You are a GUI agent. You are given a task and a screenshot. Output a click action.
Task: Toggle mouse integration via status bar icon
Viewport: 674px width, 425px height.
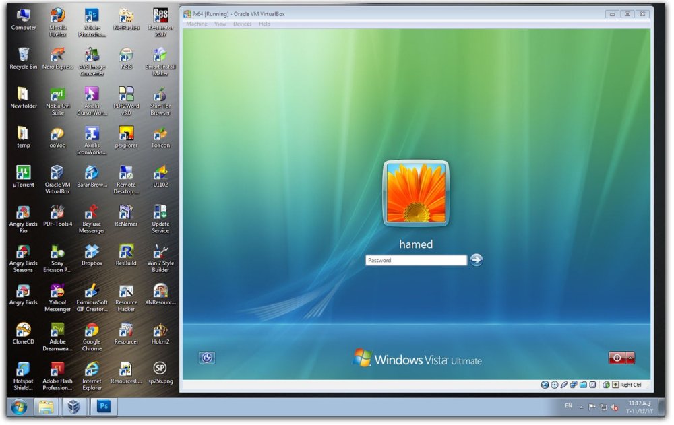[605, 384]
